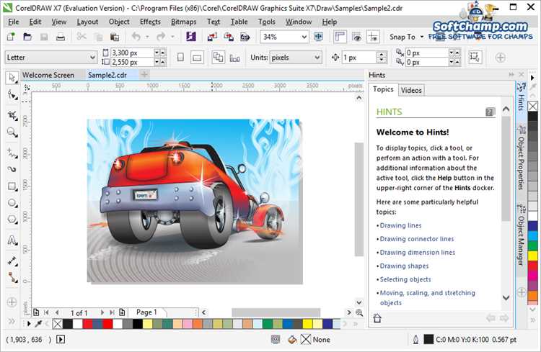This screenshot has height=352, width=541.
Task: Open the Search content purple icon
Action: pos(191,37)
